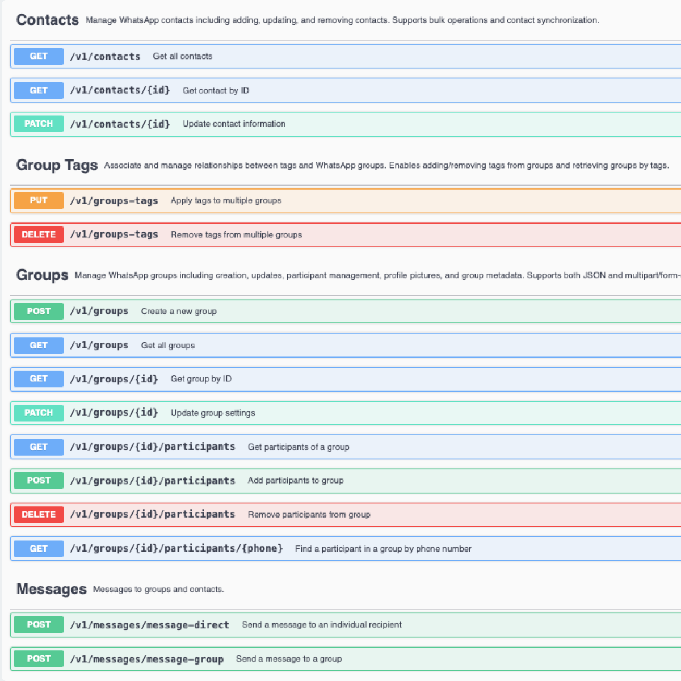Click the DELETE badge for groups-tags
681x681 pixels.
pyautogui.click(x=39, y=234)
